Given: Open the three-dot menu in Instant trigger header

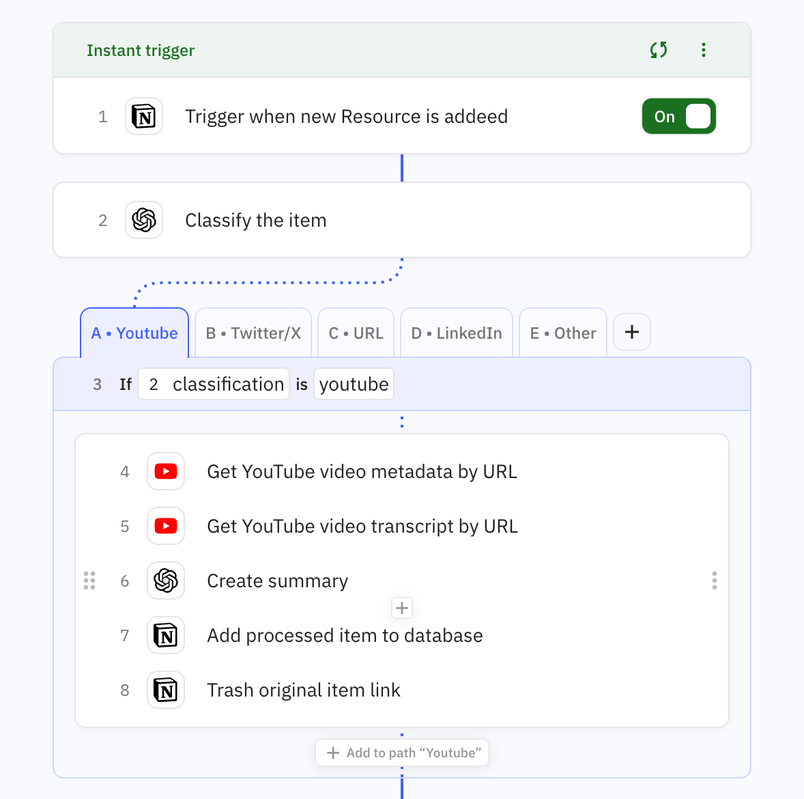Looking at the screenshot, I should [704, 50].
